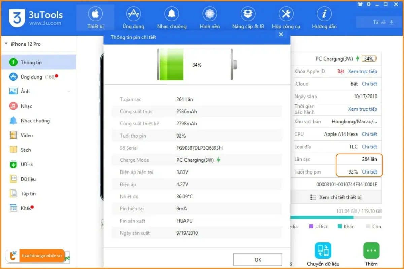Click the storage usage bar
Viewport: 404px width, 269px height.
(x=337, y=217)
